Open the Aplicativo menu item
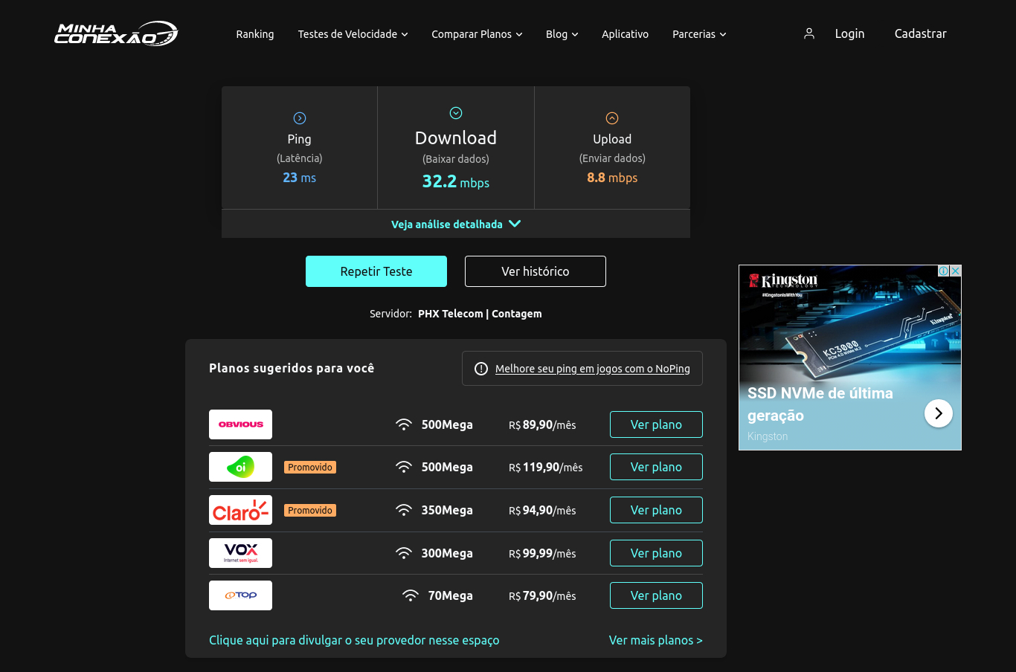Image resolution: width=1016 pixels, height=672 pixels. (x=625, y=34)
